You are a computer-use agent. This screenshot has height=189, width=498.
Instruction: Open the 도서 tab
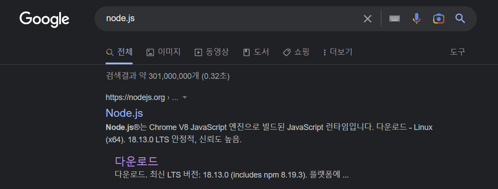coord(256,52)
